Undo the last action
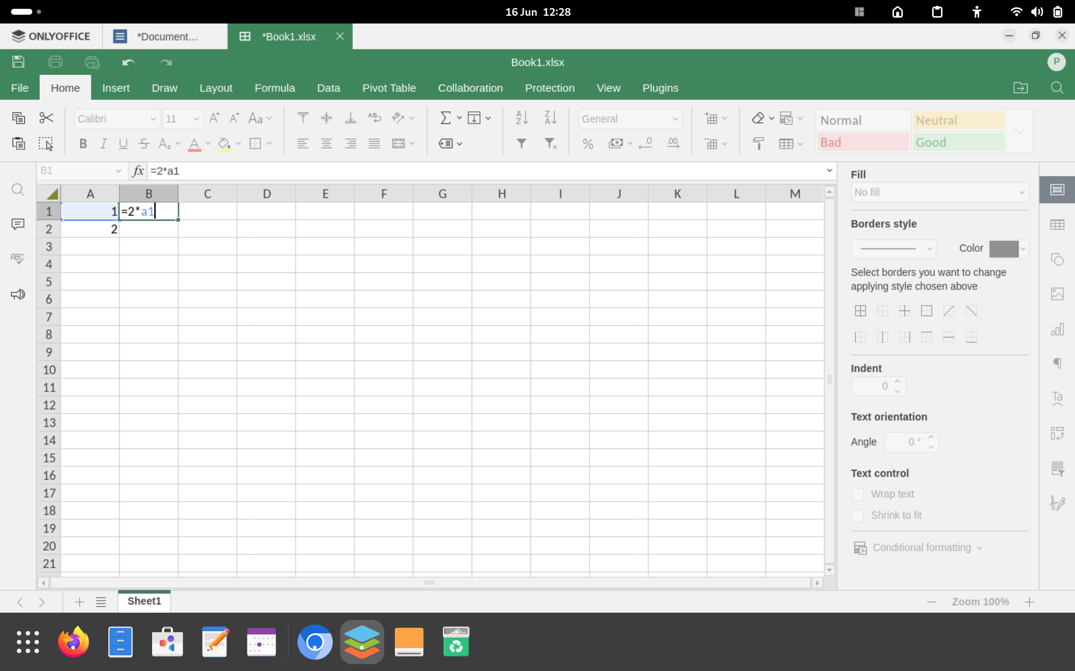The width and height of the screenshot is (1075, 671). click(x=129, y=62)
